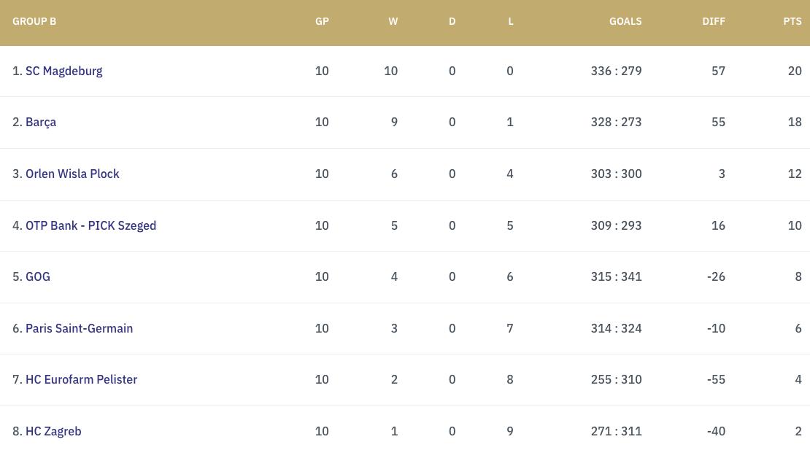The width and height of the screenshot is (810, 450).
Task: Open the HC Zagreb team link
Action: (53, 431)
